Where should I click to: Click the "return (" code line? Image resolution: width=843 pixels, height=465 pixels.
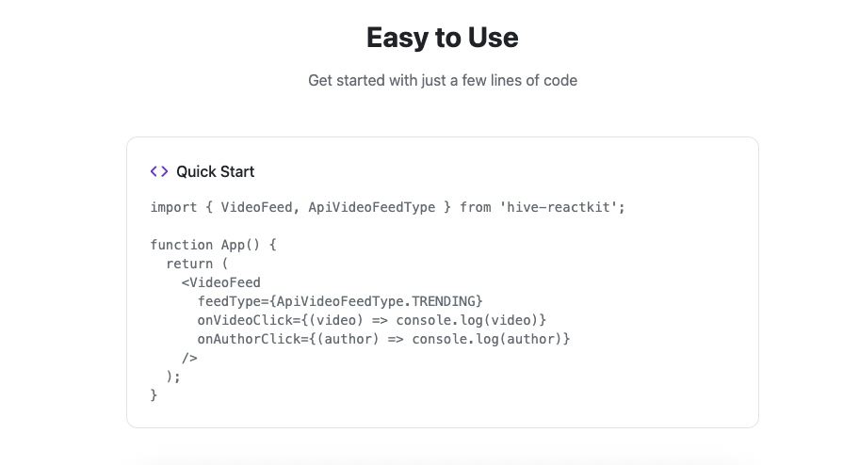point(197,264)
